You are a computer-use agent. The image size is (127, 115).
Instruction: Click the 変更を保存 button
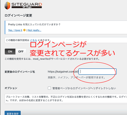13,113
